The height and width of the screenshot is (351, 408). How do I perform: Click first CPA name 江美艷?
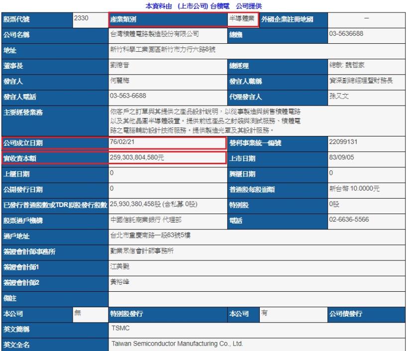click(x=120, y=266)
